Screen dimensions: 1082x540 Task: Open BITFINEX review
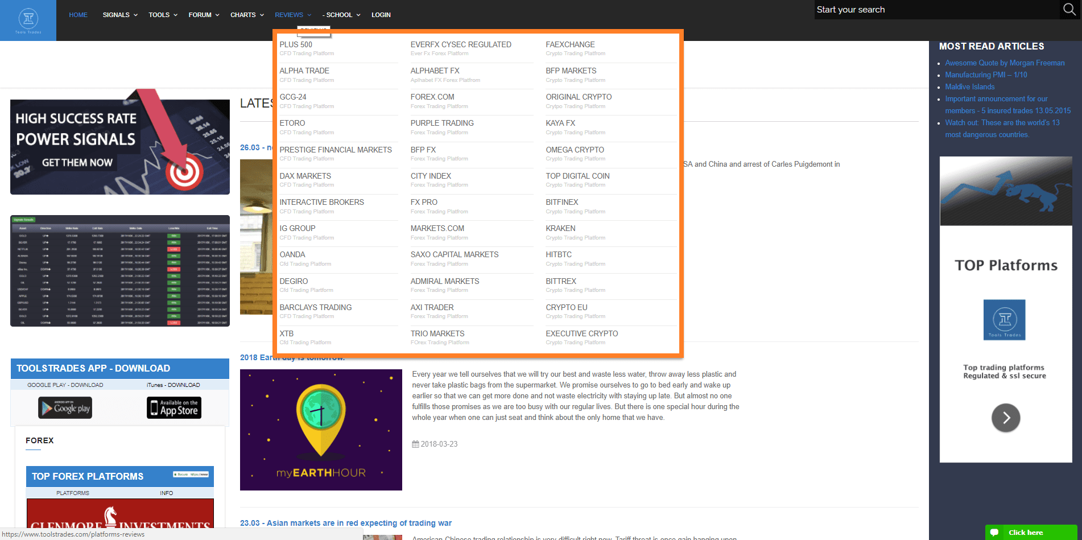(x=562, y=202)
